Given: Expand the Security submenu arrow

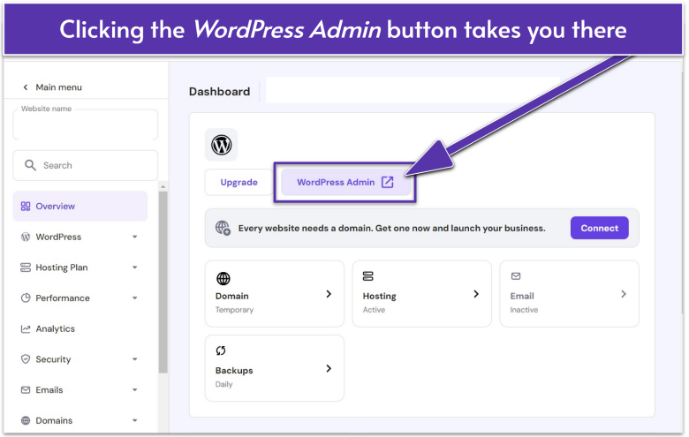Looking at the screenshot, I should coord(135,359).
